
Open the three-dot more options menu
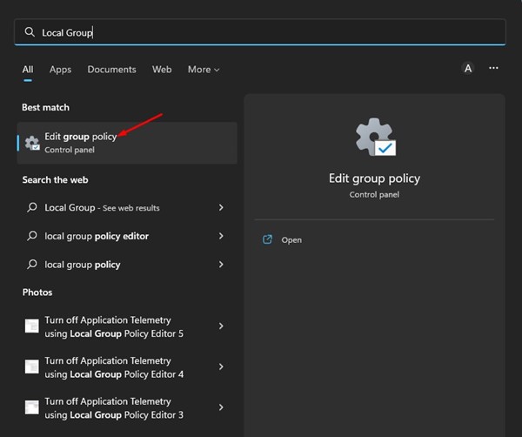[493, 69]
